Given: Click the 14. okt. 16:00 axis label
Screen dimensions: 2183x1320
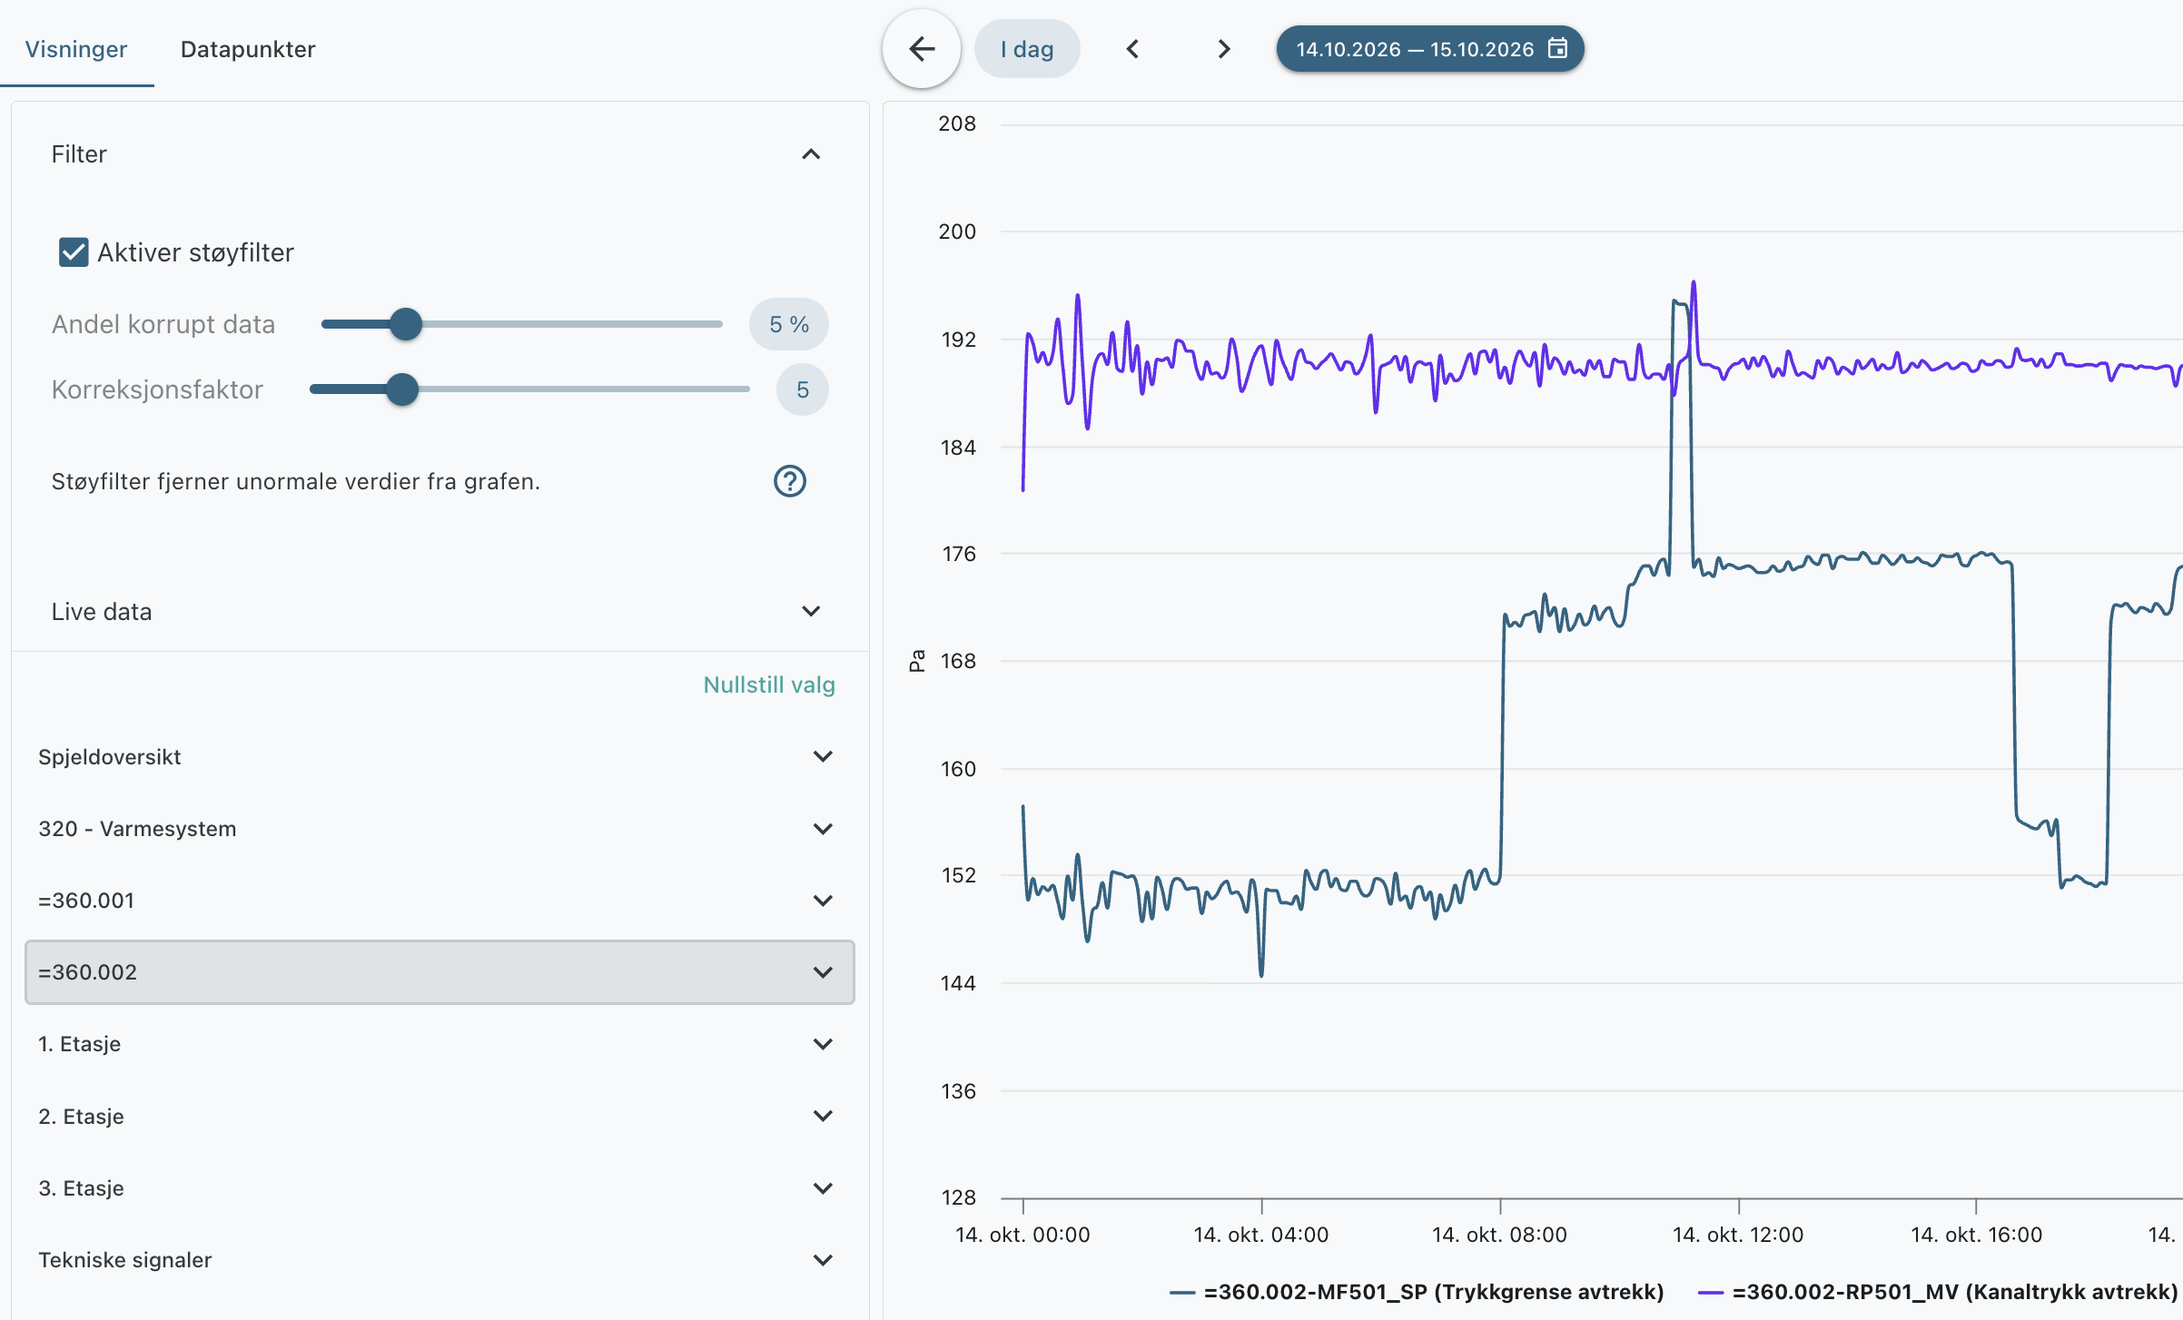Looking at the screenshot, I should click(x=1976, y=1235).
